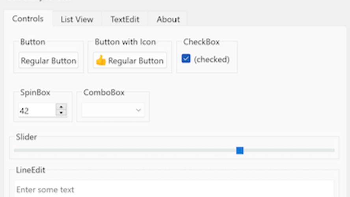This screenshot has height=197, width=350.
Task: Open the ComboBox dropdown
Action: 113,110
